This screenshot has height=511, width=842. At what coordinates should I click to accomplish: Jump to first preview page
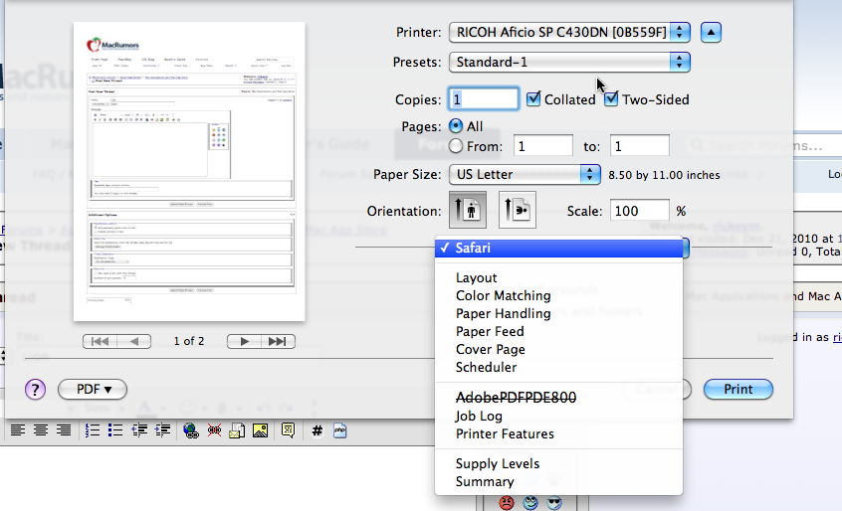(x=100, y=342)
